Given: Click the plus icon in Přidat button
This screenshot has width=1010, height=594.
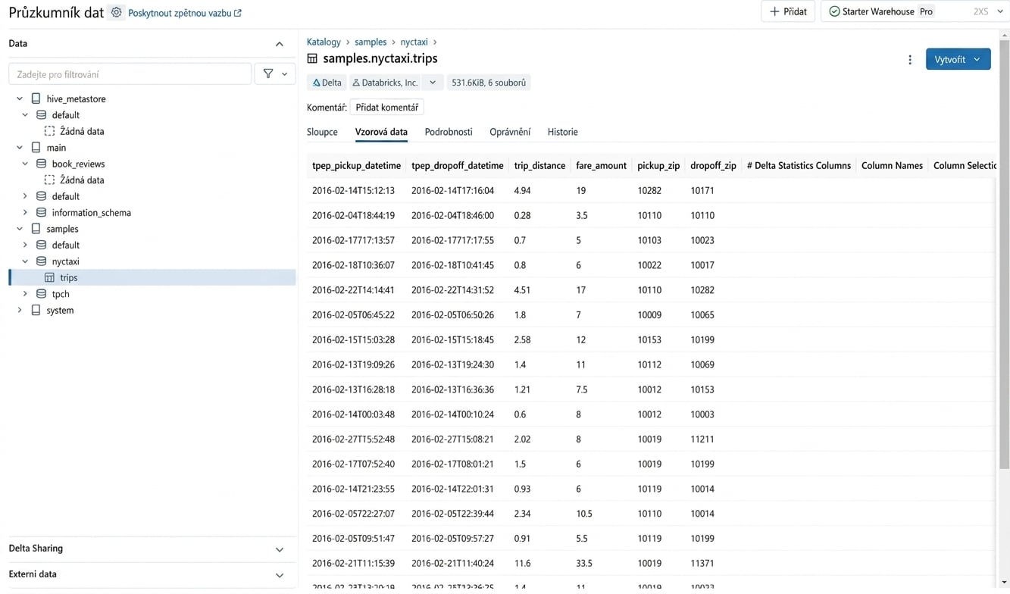Looking at the screenshot, I should tap(774, 11).
